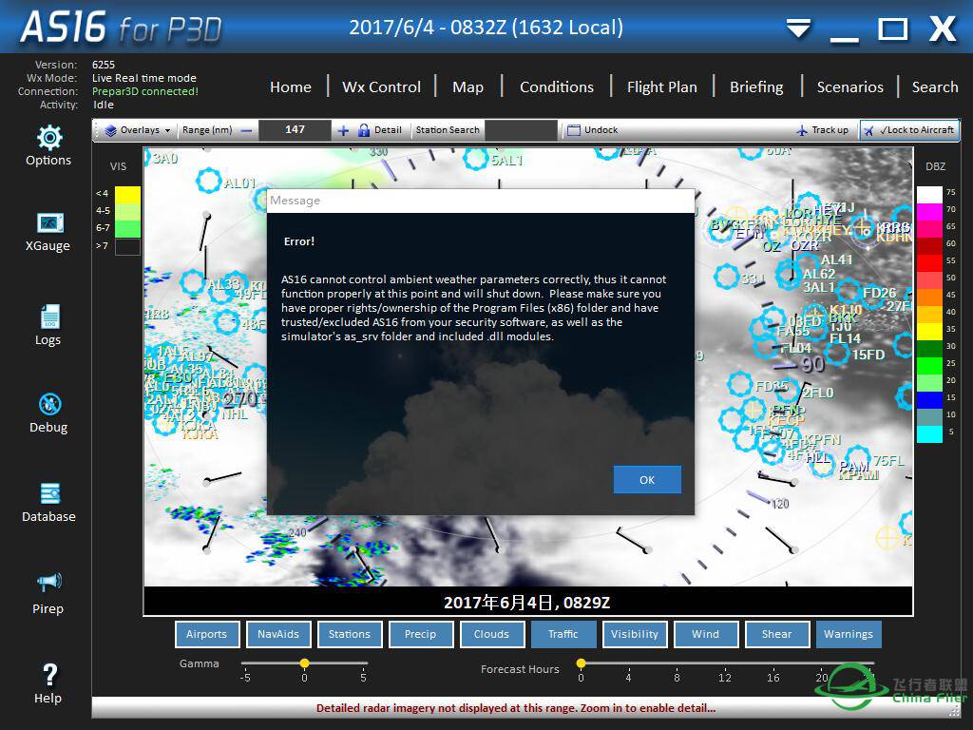Toggle the Stations map layer
The height and width of the screenshot is (730, 973).
350,634
